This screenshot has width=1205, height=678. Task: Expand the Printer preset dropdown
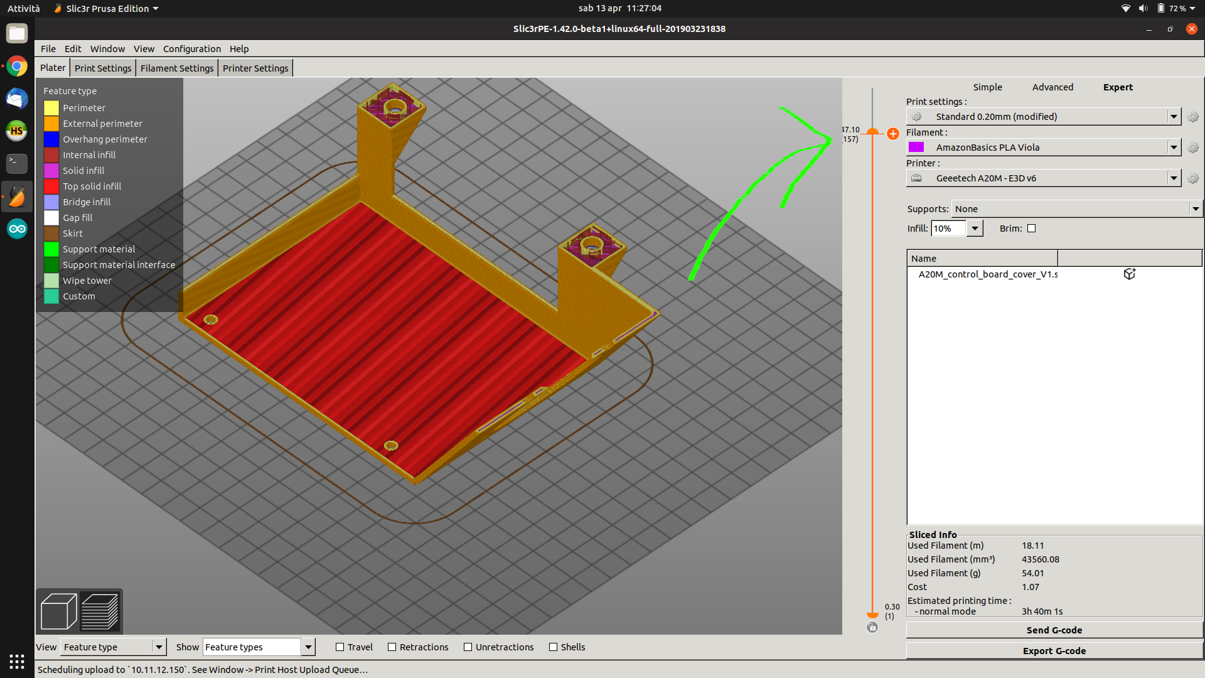pos(1174,178)
